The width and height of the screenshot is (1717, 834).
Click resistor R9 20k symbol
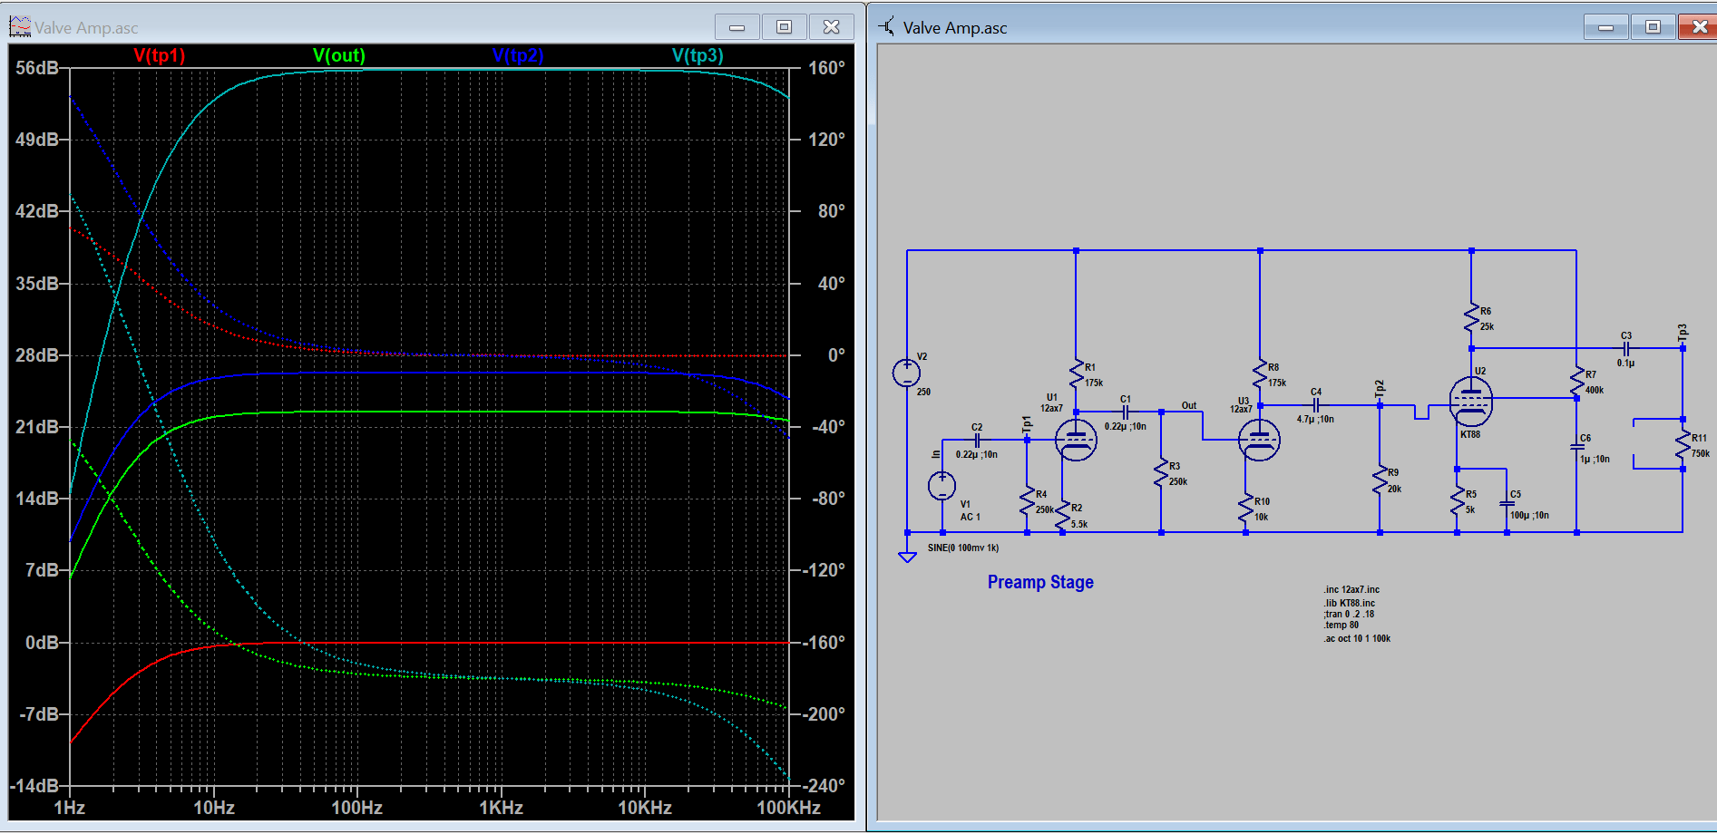(1380, 480)
